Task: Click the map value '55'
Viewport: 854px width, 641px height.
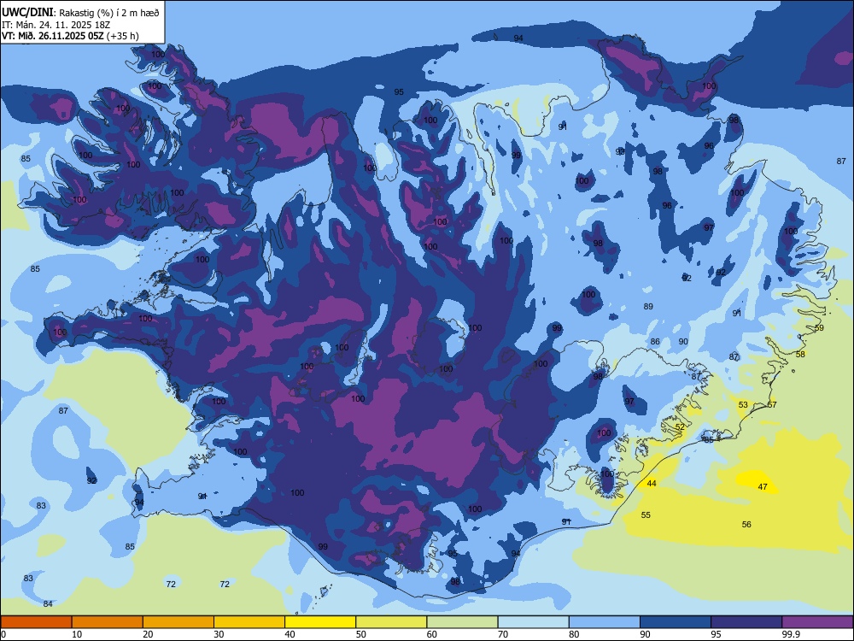Action: pyautogui.click(x=646, y=515)
